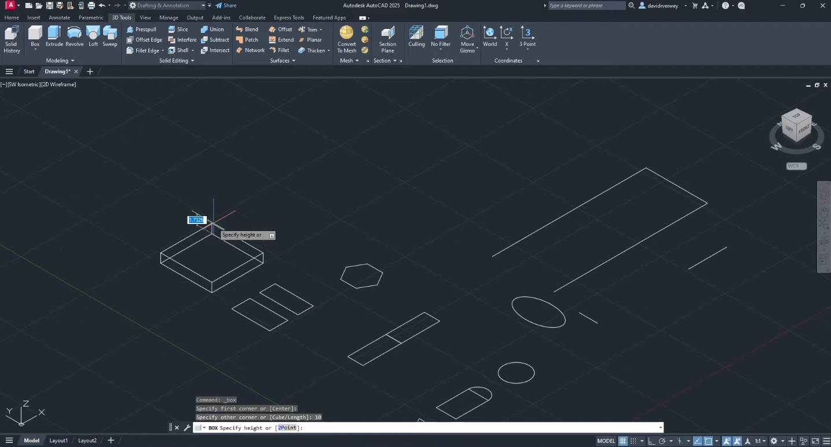The width and height of the screenshot is (831, 447).
Task: Click the Undo arrow
Action: click(102, 5)
